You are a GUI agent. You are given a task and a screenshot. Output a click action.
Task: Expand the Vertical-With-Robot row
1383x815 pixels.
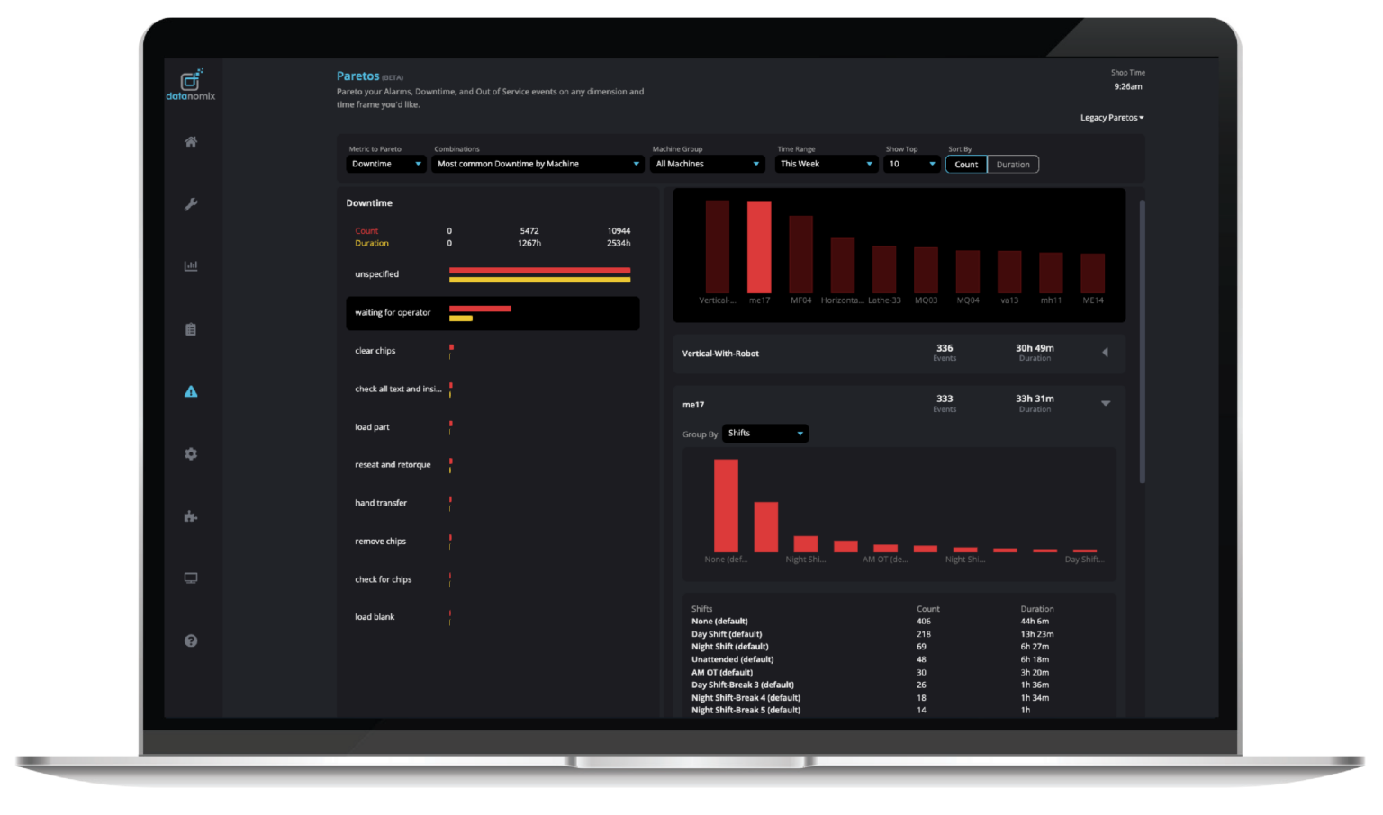click(1106, 353)
